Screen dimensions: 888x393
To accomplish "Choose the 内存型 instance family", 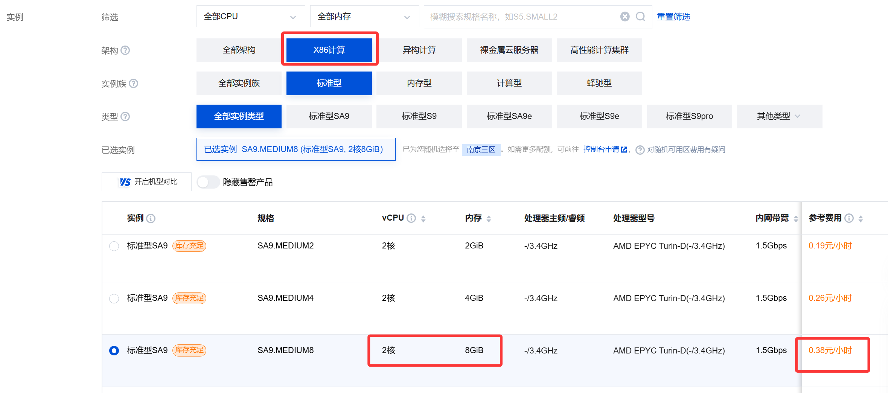I will tap(419, 83).
